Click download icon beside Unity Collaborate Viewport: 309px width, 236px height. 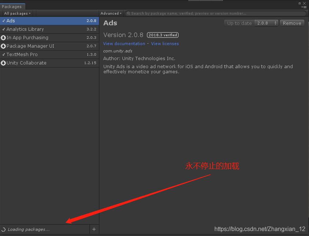(3, 63)
